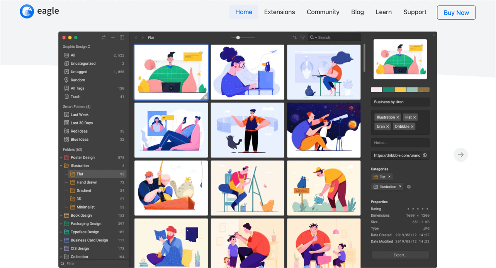Image resolution: width=496 pixels, height=268 pixels.
Task: Click the sort order icon
Action: [295, 37]
